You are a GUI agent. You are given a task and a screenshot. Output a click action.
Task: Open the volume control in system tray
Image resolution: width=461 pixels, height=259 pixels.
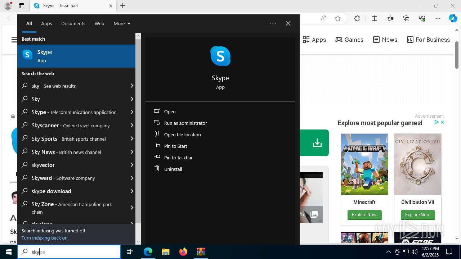click(x=415, y=252)
